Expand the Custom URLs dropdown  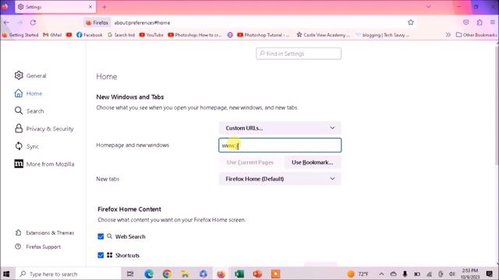[x=280, y=128]
